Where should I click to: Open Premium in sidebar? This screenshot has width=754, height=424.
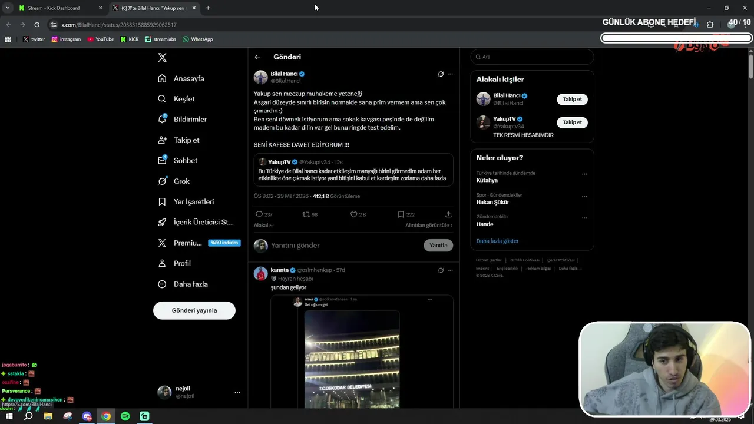point(198,243)
